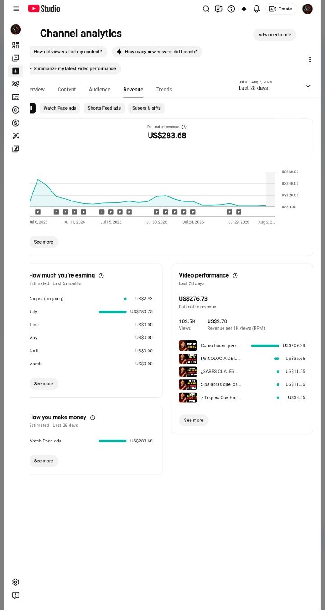This screenshot has width=325, height=613.
Task: Open the Content section in the sidebar
Action: click(16, 58)
